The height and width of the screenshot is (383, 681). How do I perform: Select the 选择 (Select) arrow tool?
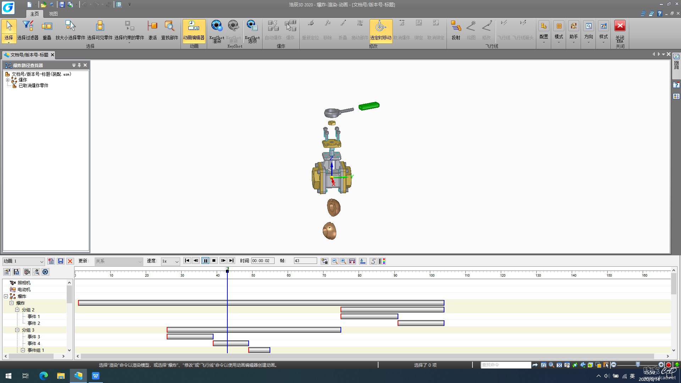(9, 30)
